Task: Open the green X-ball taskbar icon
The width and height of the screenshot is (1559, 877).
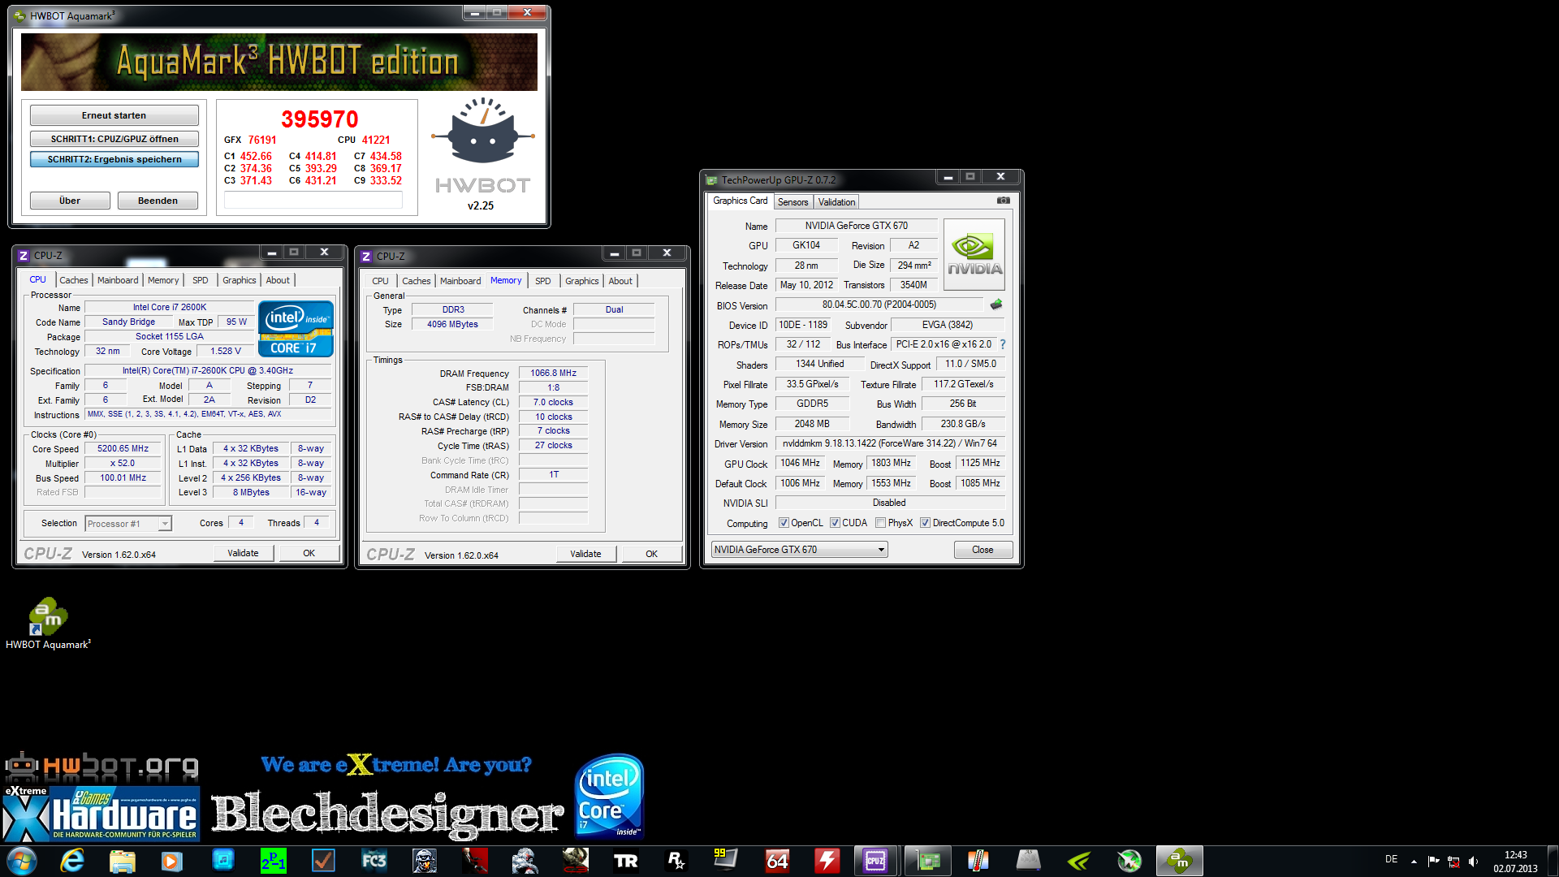Action: [x=1129, y=861]
